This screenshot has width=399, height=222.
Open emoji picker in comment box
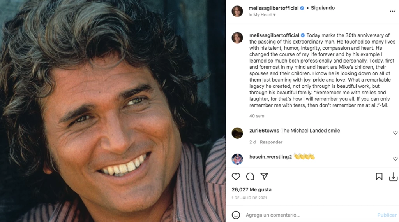(x=236, y=215)
